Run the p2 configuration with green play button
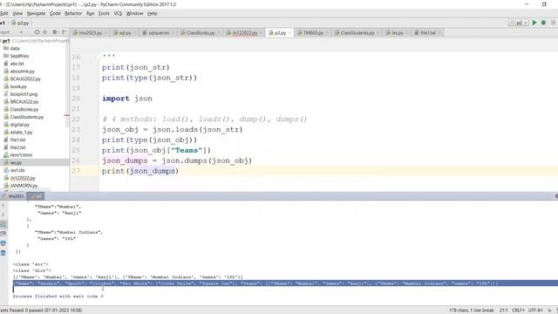Viewport: 558px width, 314px height. tap(534, 23)
